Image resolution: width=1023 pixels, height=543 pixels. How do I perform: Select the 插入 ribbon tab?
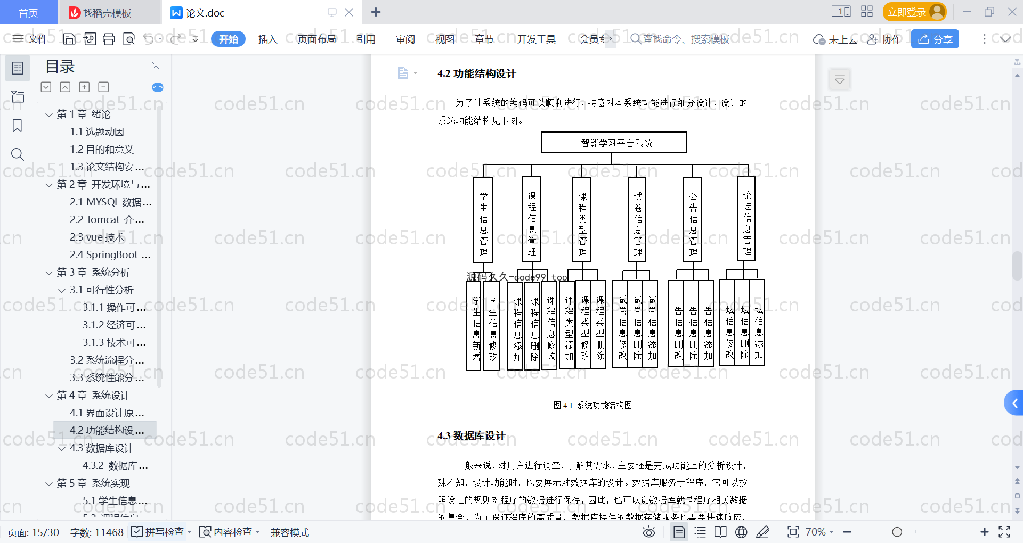267,39
